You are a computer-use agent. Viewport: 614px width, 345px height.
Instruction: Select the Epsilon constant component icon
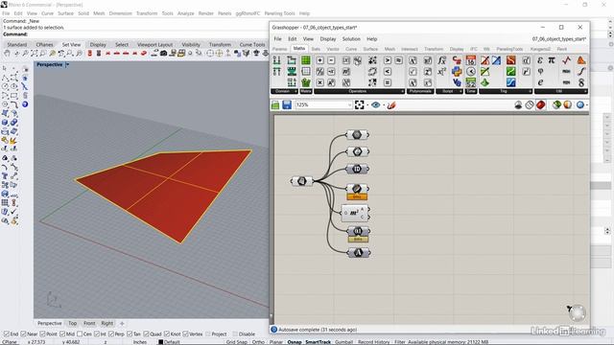540,60
